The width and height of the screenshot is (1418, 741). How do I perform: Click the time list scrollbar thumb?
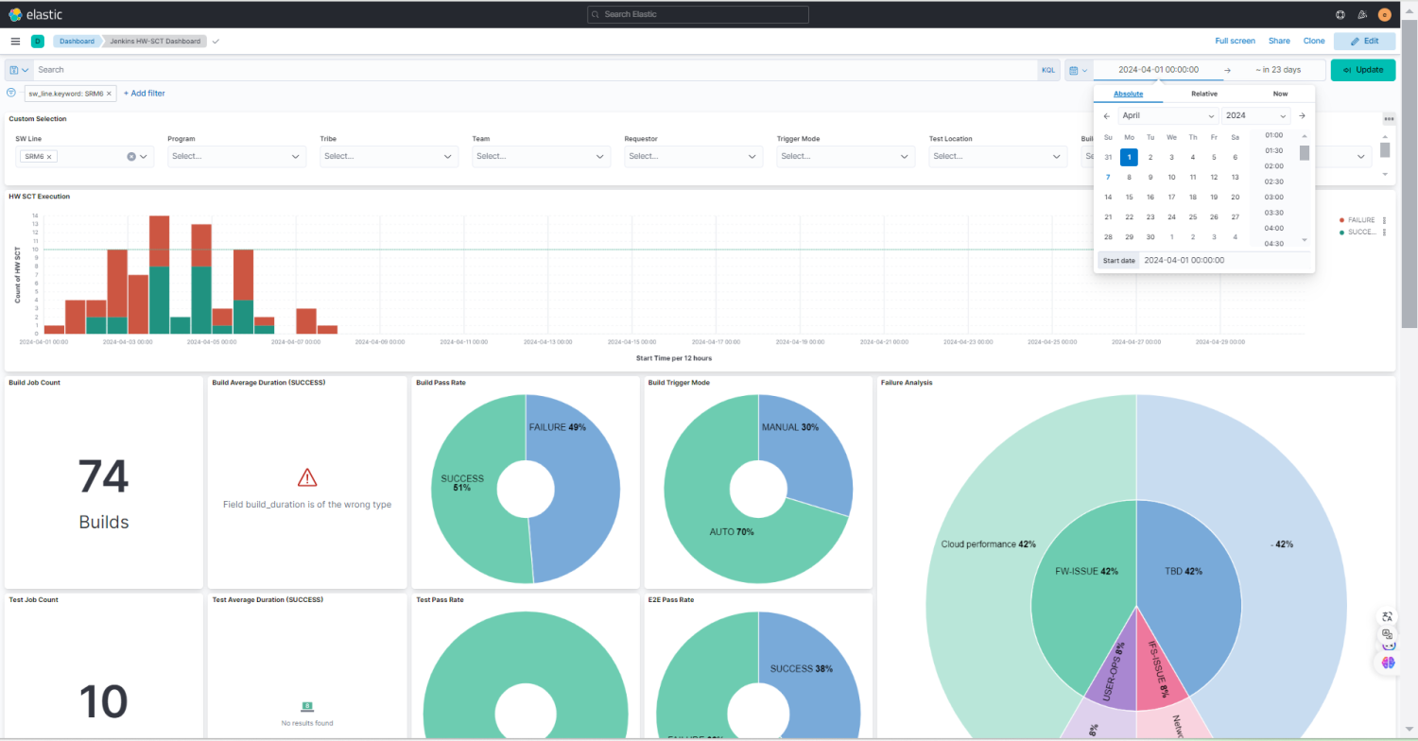1305,153
